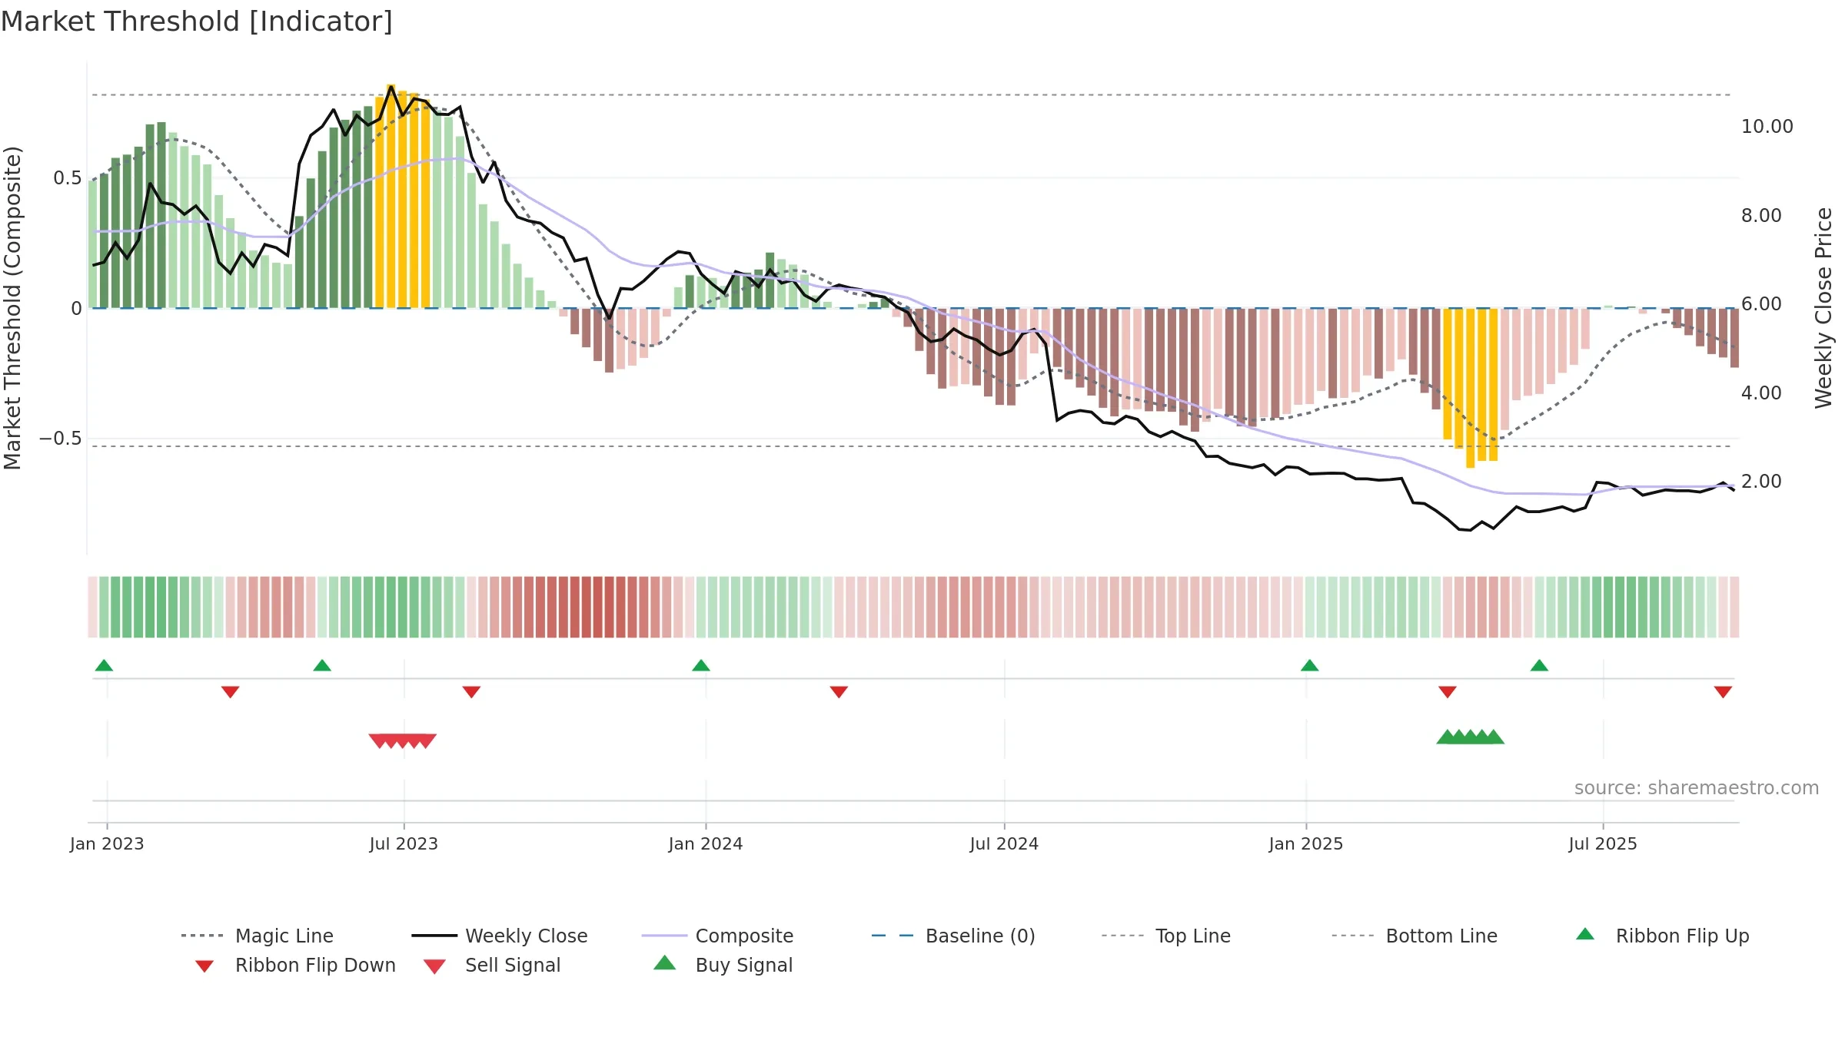The height and width of the screenshot is (1037, 1845).
Task: Toggle the Ribbon Flip Up legend entry
Action: [x=1662, y=936]
